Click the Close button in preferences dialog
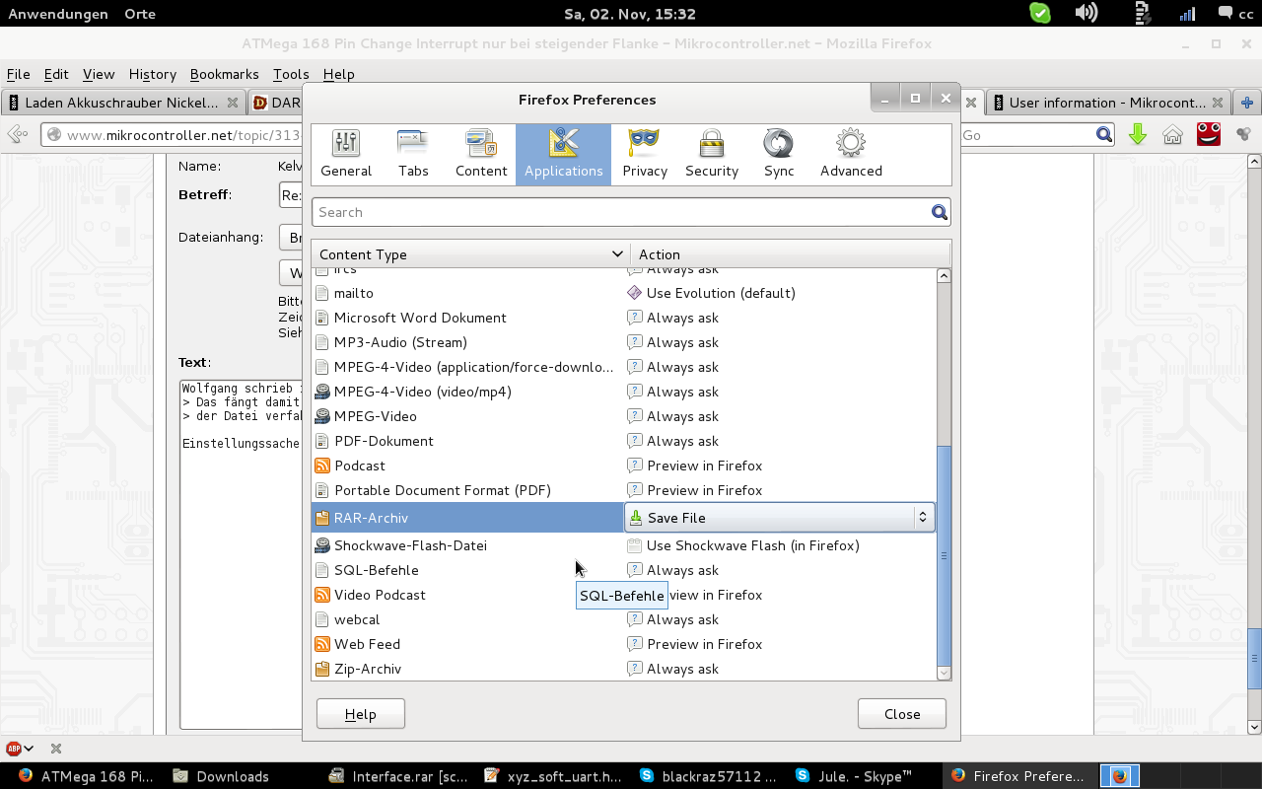Screen dimensions: 1262x789 pyautogui.click(x=902, y=714)
